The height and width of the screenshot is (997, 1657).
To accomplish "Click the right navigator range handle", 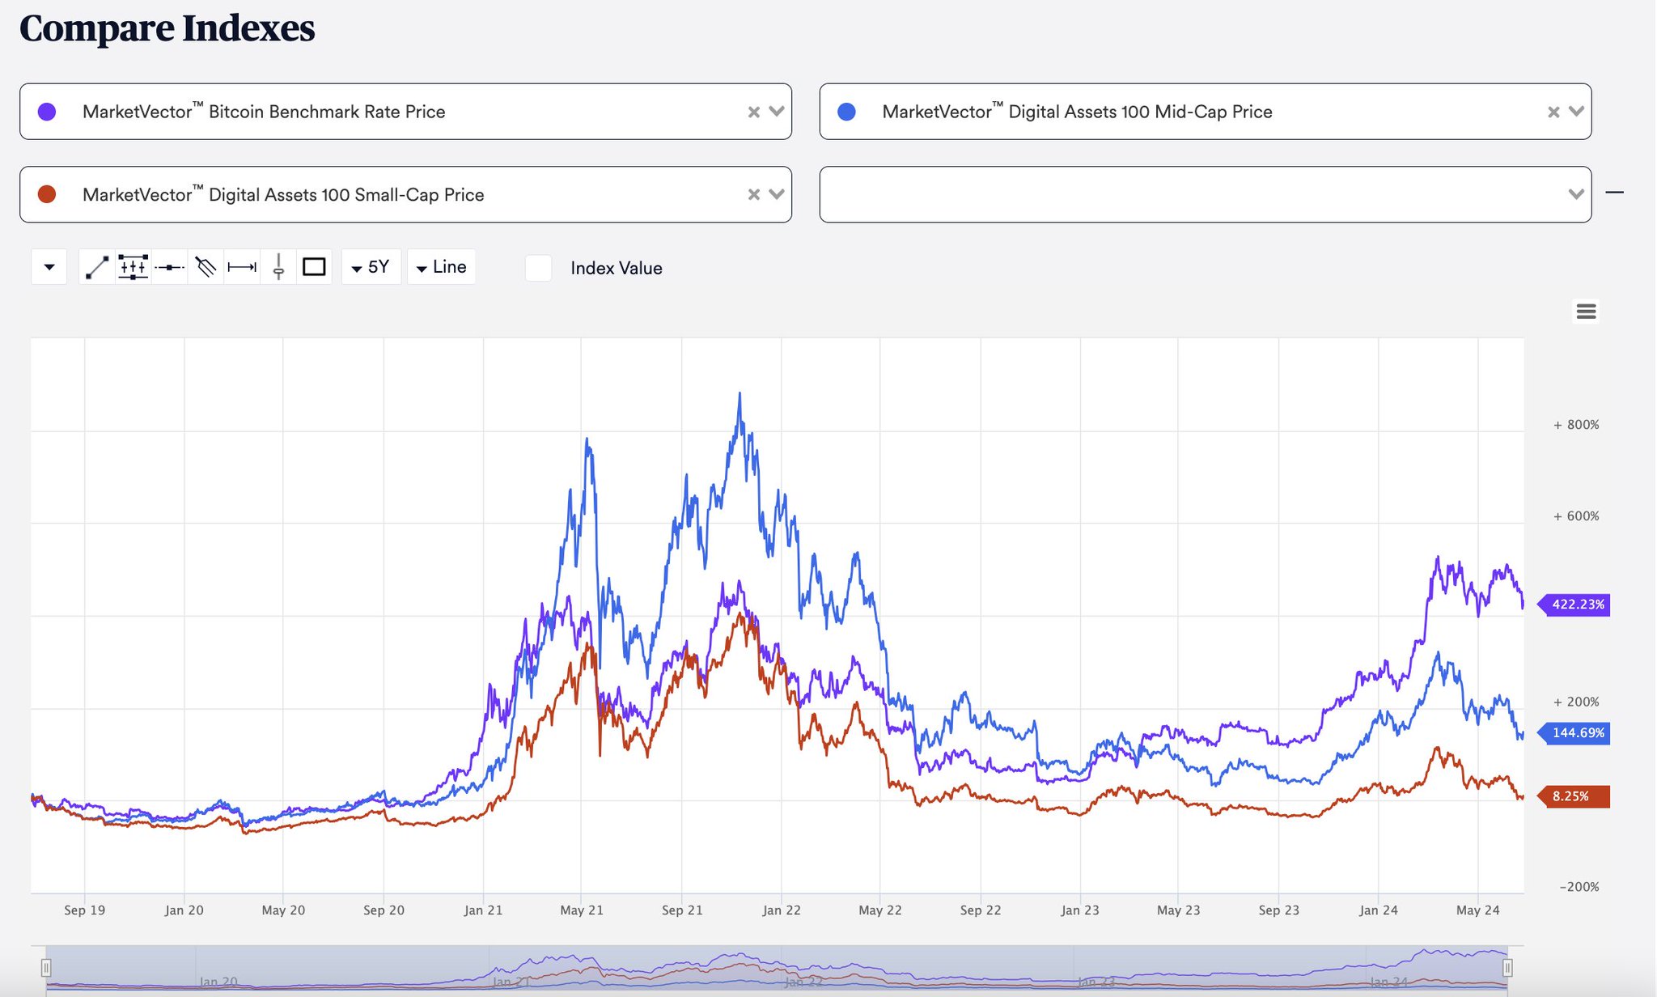I will [x=1507, y=968].
